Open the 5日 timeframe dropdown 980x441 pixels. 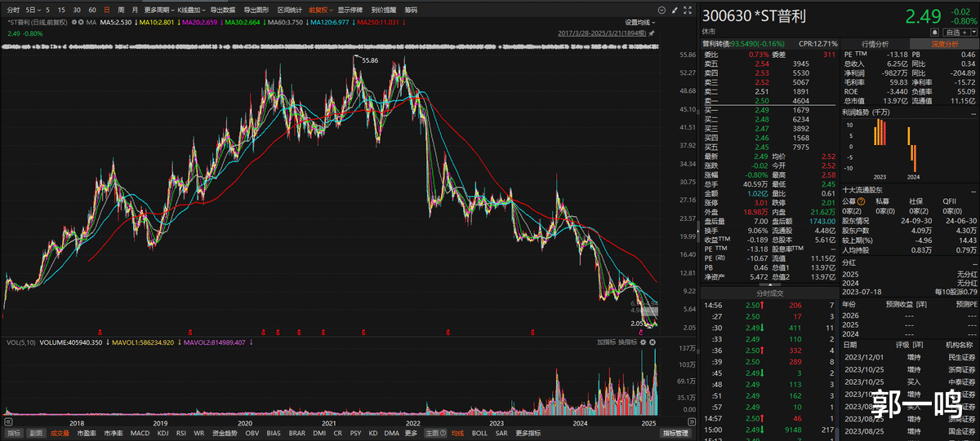point(33,10)
